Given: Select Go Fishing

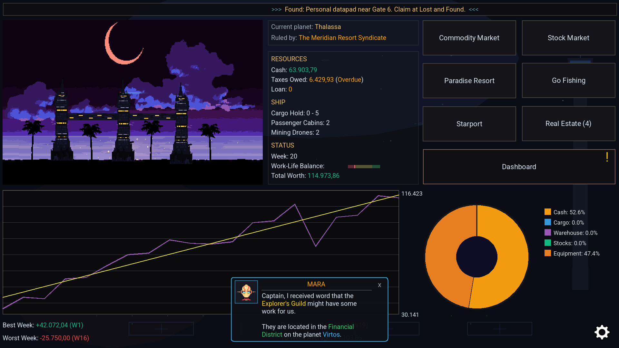Looking at the screenshot, I should click(x=568, y=81).
